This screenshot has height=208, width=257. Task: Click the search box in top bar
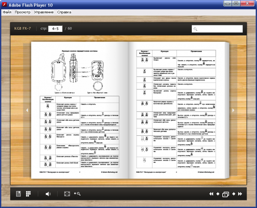click(217, 29)
